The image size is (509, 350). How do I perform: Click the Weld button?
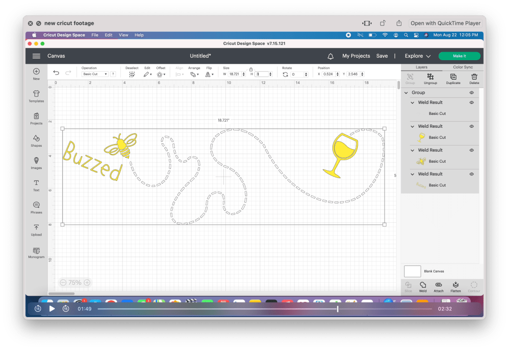pyautogui.click(x=423, y=286)
